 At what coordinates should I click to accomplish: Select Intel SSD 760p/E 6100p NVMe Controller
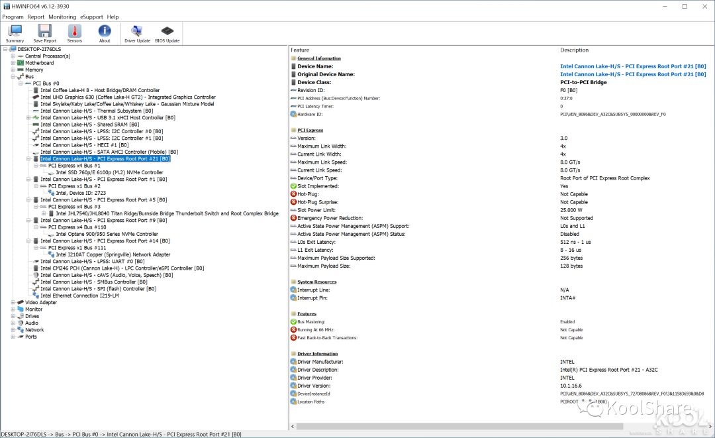pyautogui.click(x=109, y=172)
